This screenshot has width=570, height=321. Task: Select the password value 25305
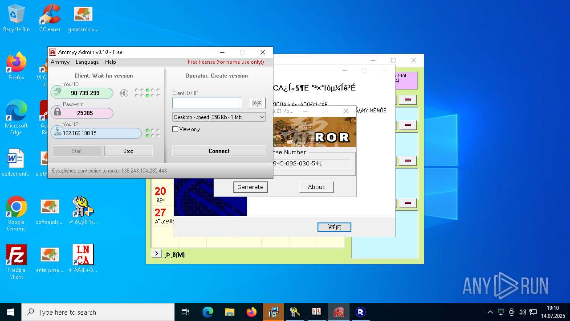[85, 113]
